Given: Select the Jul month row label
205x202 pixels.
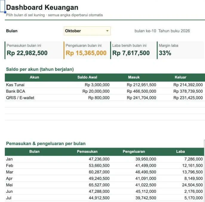Looking at the screenshot, I should coord(9,198).
